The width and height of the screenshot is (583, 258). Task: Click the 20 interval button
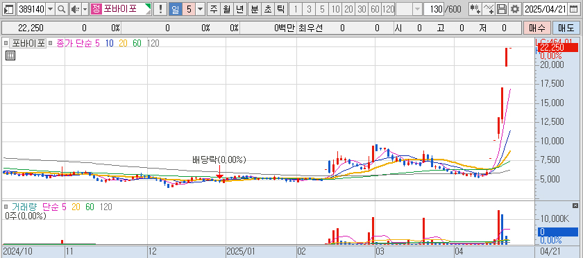click(x=348, y=9)
